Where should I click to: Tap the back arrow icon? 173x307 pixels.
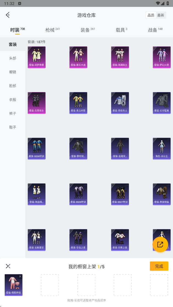coord(8,15)
